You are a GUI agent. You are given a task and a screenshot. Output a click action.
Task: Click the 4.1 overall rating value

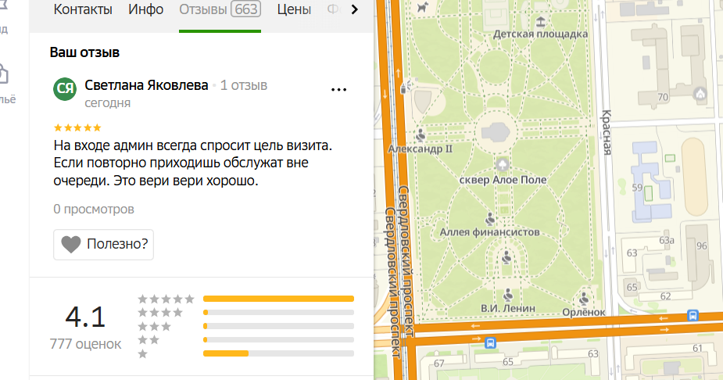tap(85, 317)
